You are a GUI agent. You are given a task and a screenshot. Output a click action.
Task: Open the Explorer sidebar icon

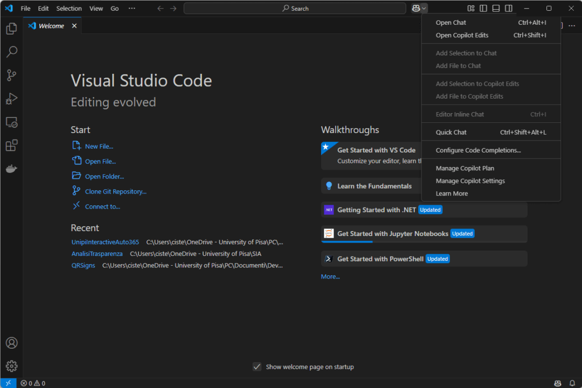(x=11, y=28)
